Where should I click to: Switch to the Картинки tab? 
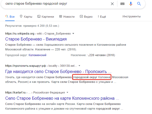[x=46, y=17]
